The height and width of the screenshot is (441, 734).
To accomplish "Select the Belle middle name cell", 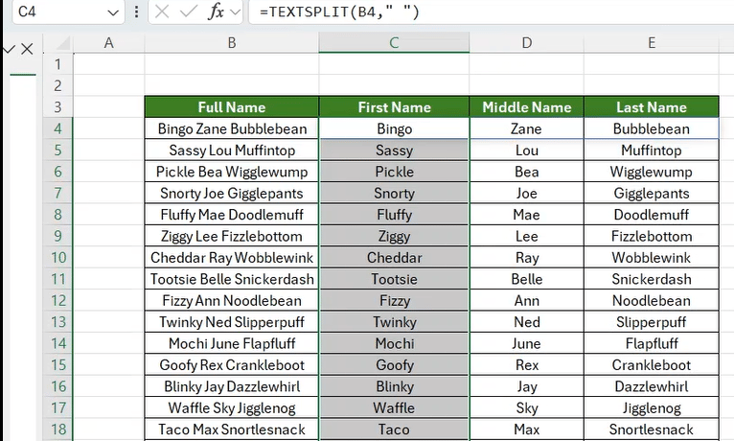I will (x=527, y=279).
